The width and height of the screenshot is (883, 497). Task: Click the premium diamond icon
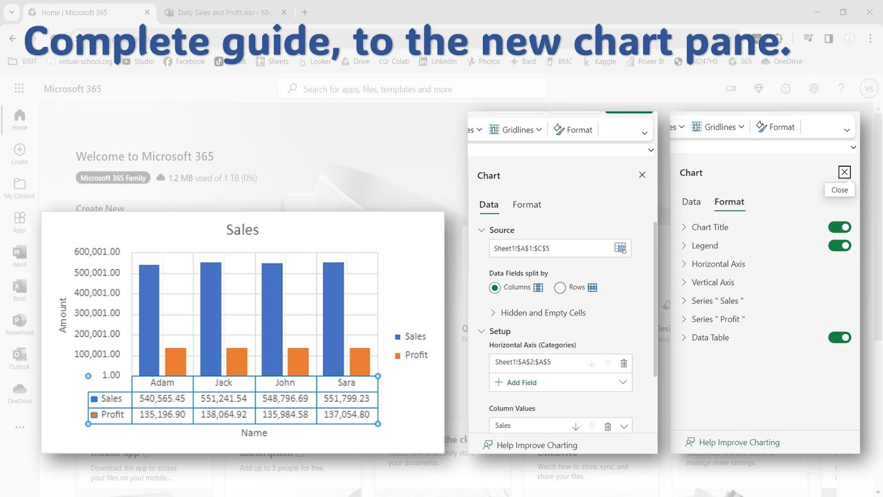point(759,88)
